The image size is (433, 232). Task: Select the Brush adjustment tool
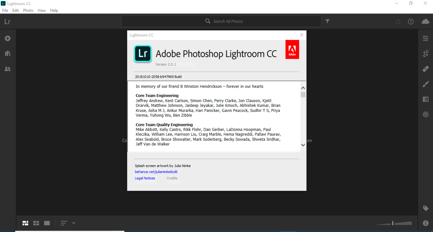click(x=426, y=84)
